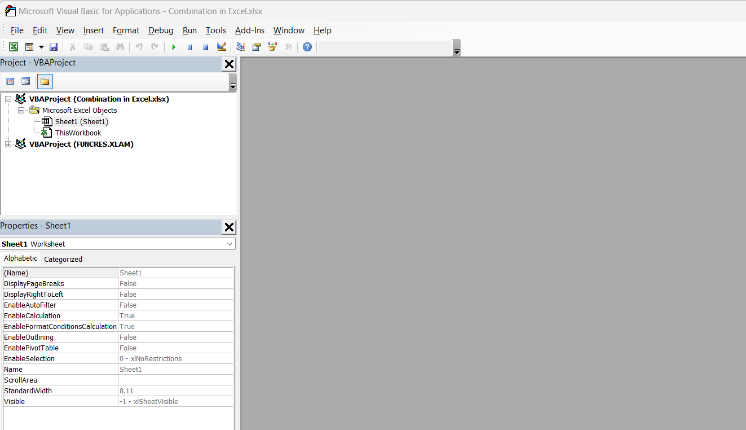Collapse the Microsoft Excel Objects folder

pyautogui.click(x=21, y=110)
